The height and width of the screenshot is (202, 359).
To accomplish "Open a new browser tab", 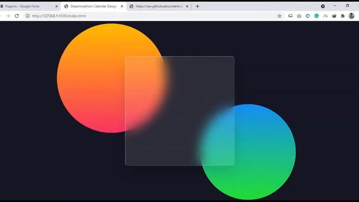I will pyautogui.click(x=197, y=6).
